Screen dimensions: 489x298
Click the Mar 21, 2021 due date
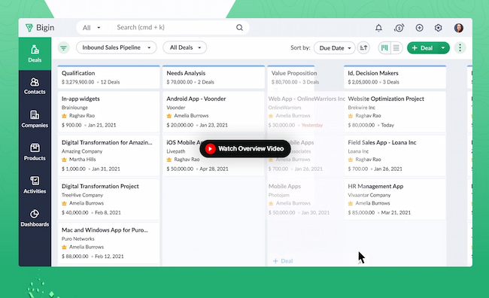click(x=396, y=212)
